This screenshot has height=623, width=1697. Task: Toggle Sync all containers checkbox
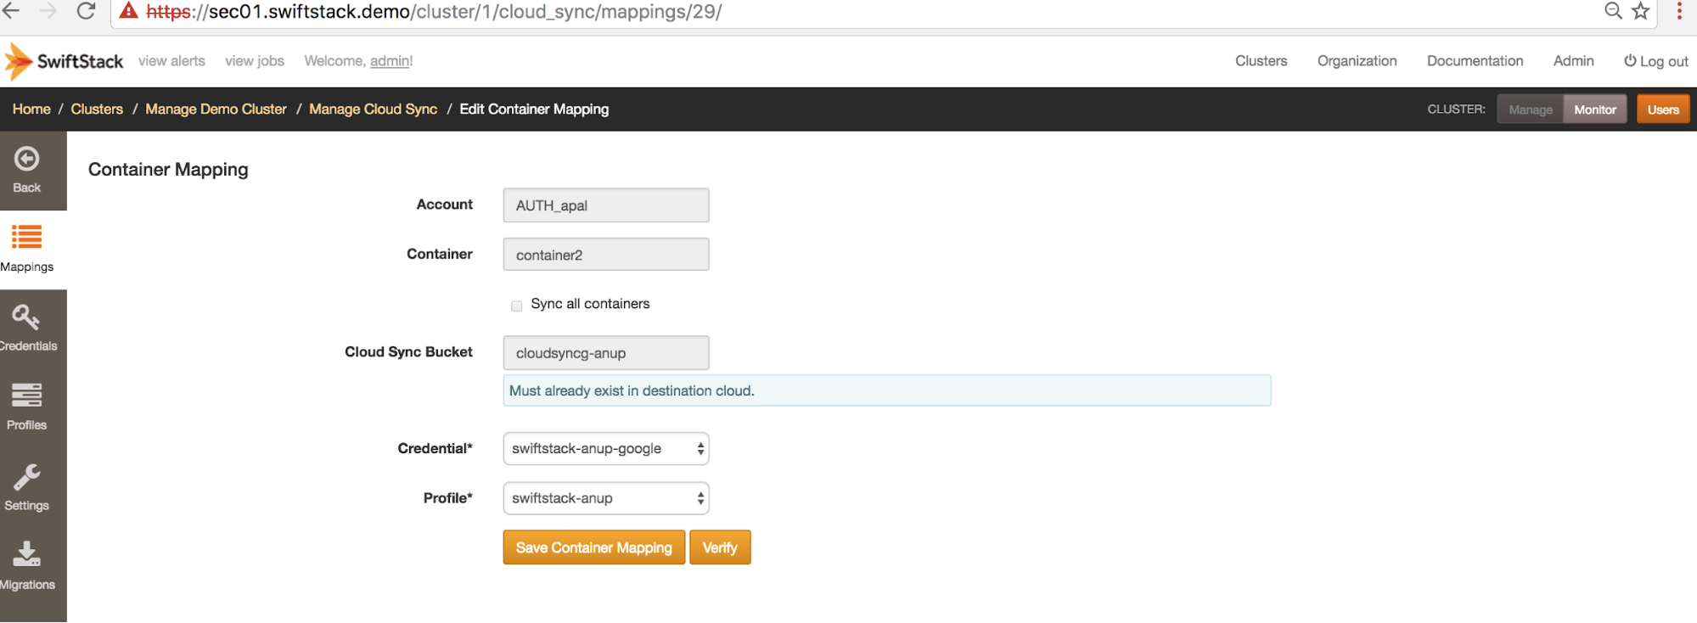(516, 306)
